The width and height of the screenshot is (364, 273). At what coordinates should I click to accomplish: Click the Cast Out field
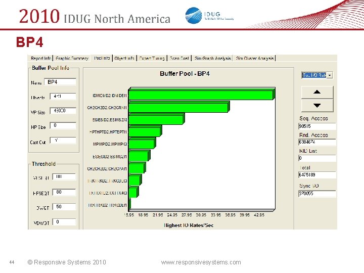(63, 141)
